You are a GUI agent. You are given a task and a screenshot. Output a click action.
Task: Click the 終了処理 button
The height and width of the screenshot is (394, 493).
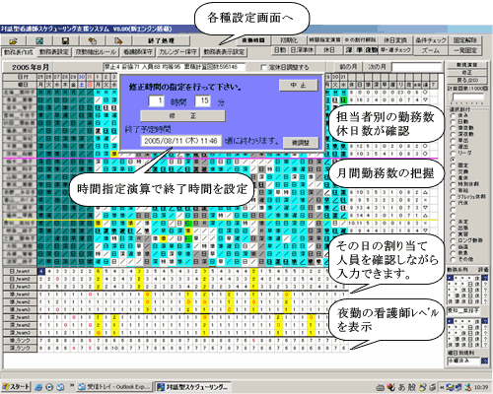161,40
